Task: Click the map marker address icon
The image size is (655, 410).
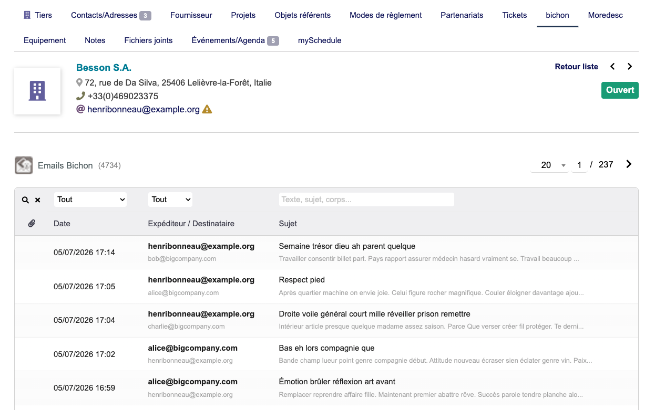Action: point(79,82)
